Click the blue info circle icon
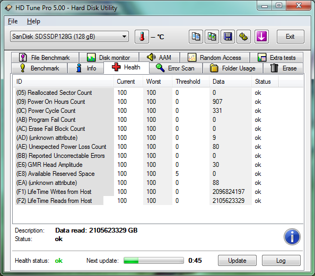The height and width of the screenshot is (276, 315). pyautogui.click(x=292, y=237)
